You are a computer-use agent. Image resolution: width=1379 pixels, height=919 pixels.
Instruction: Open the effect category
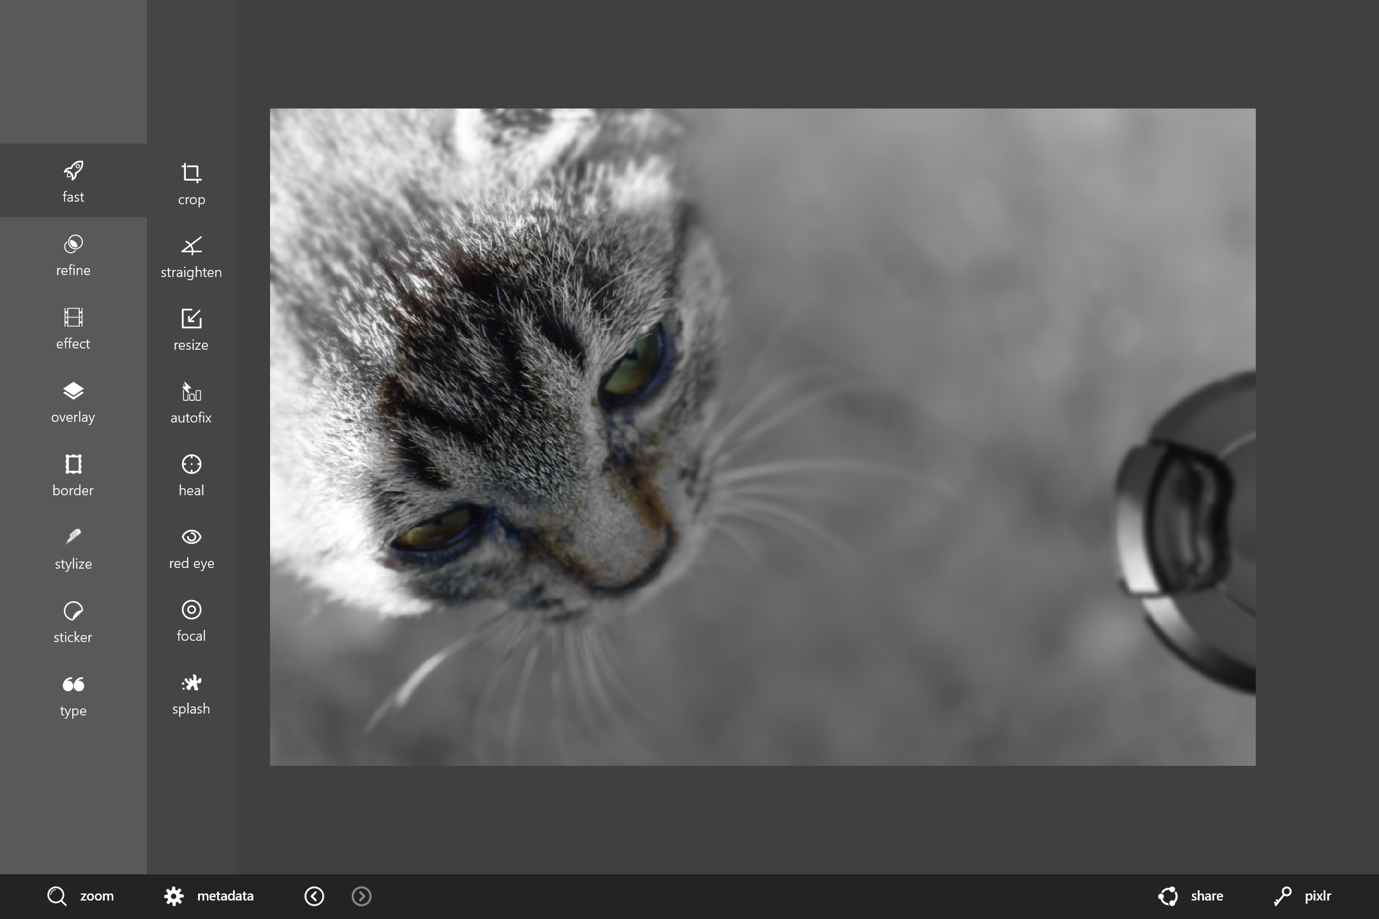click(73, 328)
